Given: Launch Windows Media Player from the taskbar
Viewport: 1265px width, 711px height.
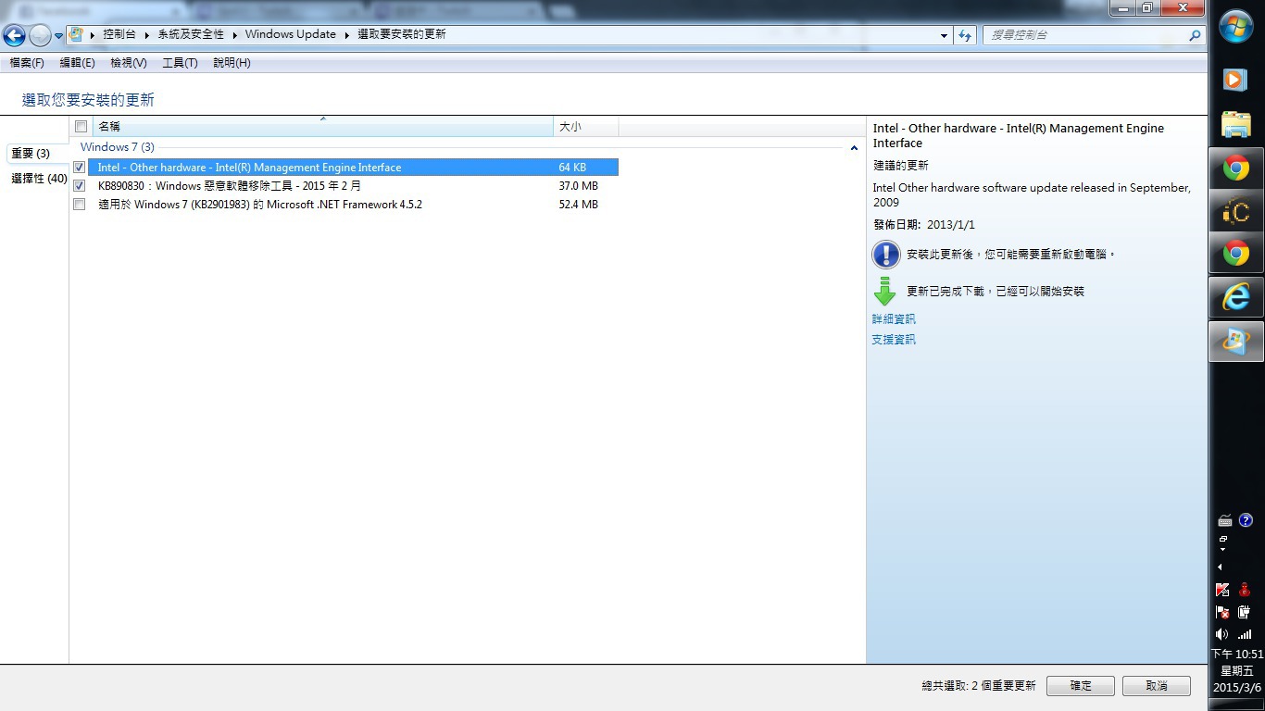Looking at the screenshot, I should pos(1235,80).
